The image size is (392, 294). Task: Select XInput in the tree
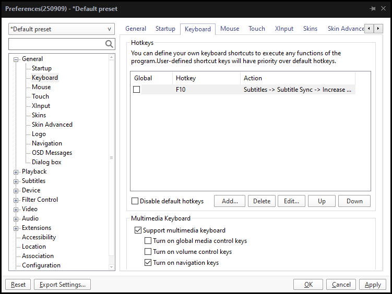(41, 106)
